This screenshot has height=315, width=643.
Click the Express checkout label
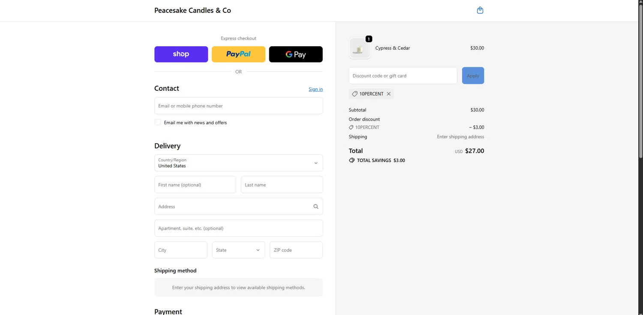(x=239, y=39)
